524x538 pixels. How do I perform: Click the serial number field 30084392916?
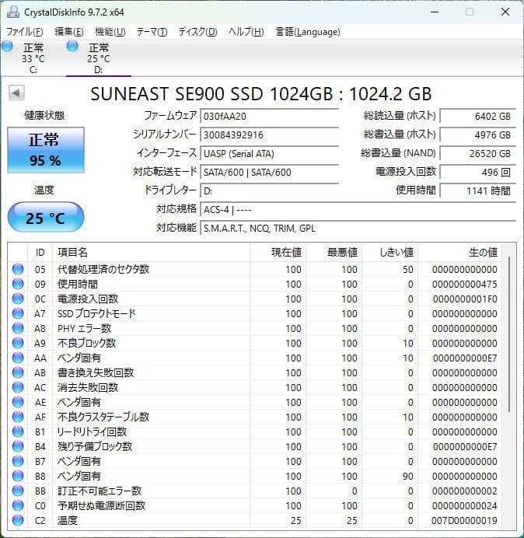tap(269, 134)
